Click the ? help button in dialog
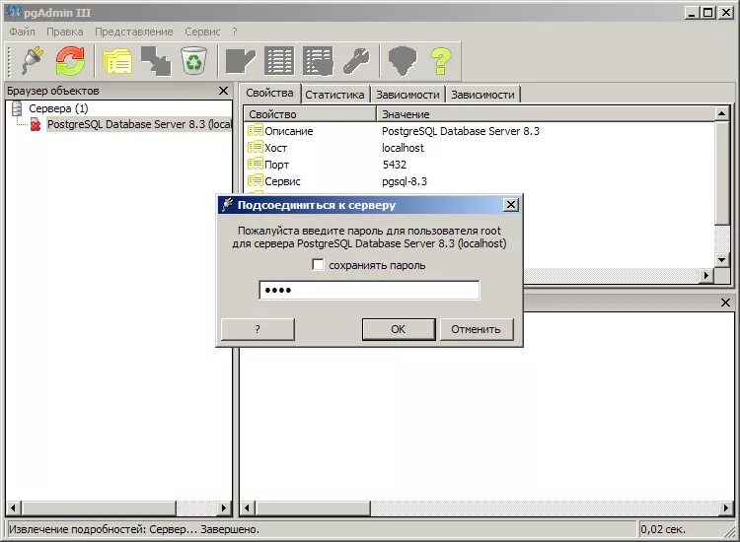Screen dimensions: 740x542 258,329
